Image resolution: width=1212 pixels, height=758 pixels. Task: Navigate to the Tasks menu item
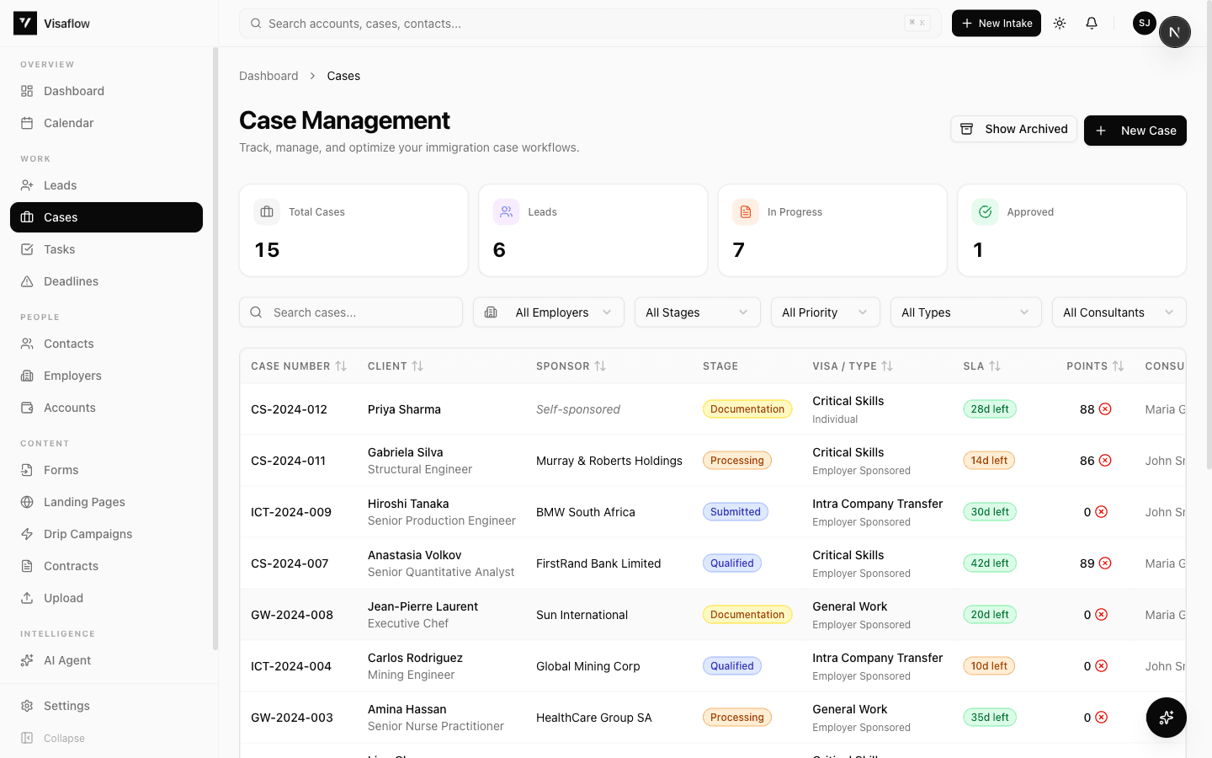(x=59, y=248)
